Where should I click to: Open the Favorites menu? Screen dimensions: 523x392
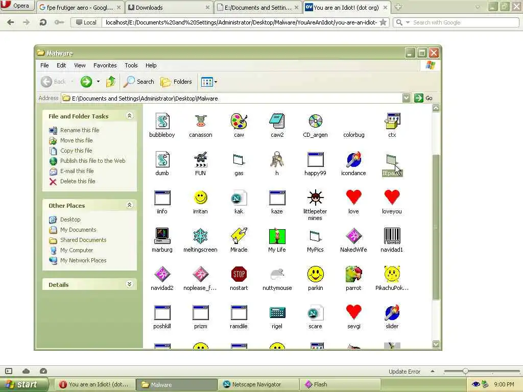(x=105, y=65)
